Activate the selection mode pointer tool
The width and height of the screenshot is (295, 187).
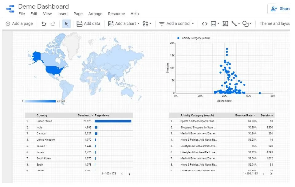[x=66, y=24]
